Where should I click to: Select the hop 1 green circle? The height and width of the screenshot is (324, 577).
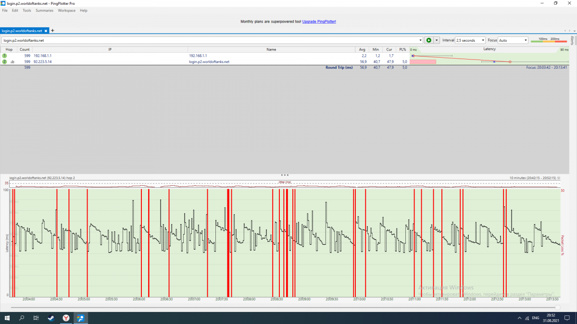pos(5,56)
